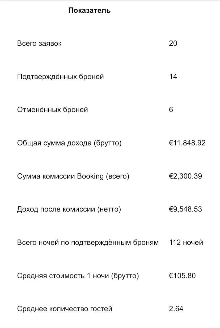Click the commission amount €2,300.39
The image size is (220, 328).
click(185, 176)
